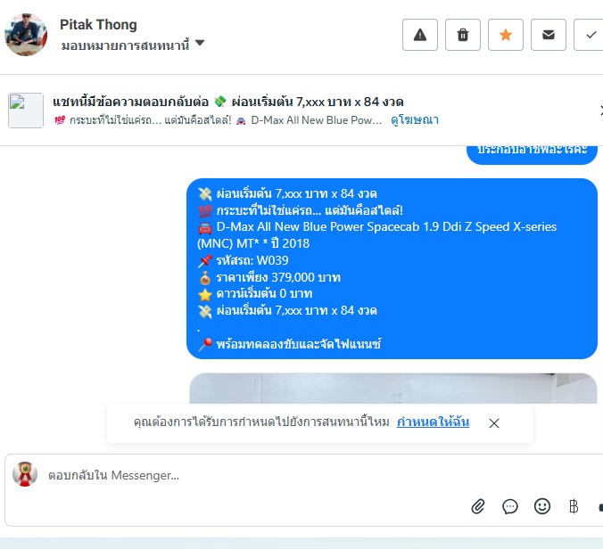Image resolution: width=603 pixels, height=549 pixels.
Task: Mark conversation unread with envelope icon
Action: click(549, 35)
